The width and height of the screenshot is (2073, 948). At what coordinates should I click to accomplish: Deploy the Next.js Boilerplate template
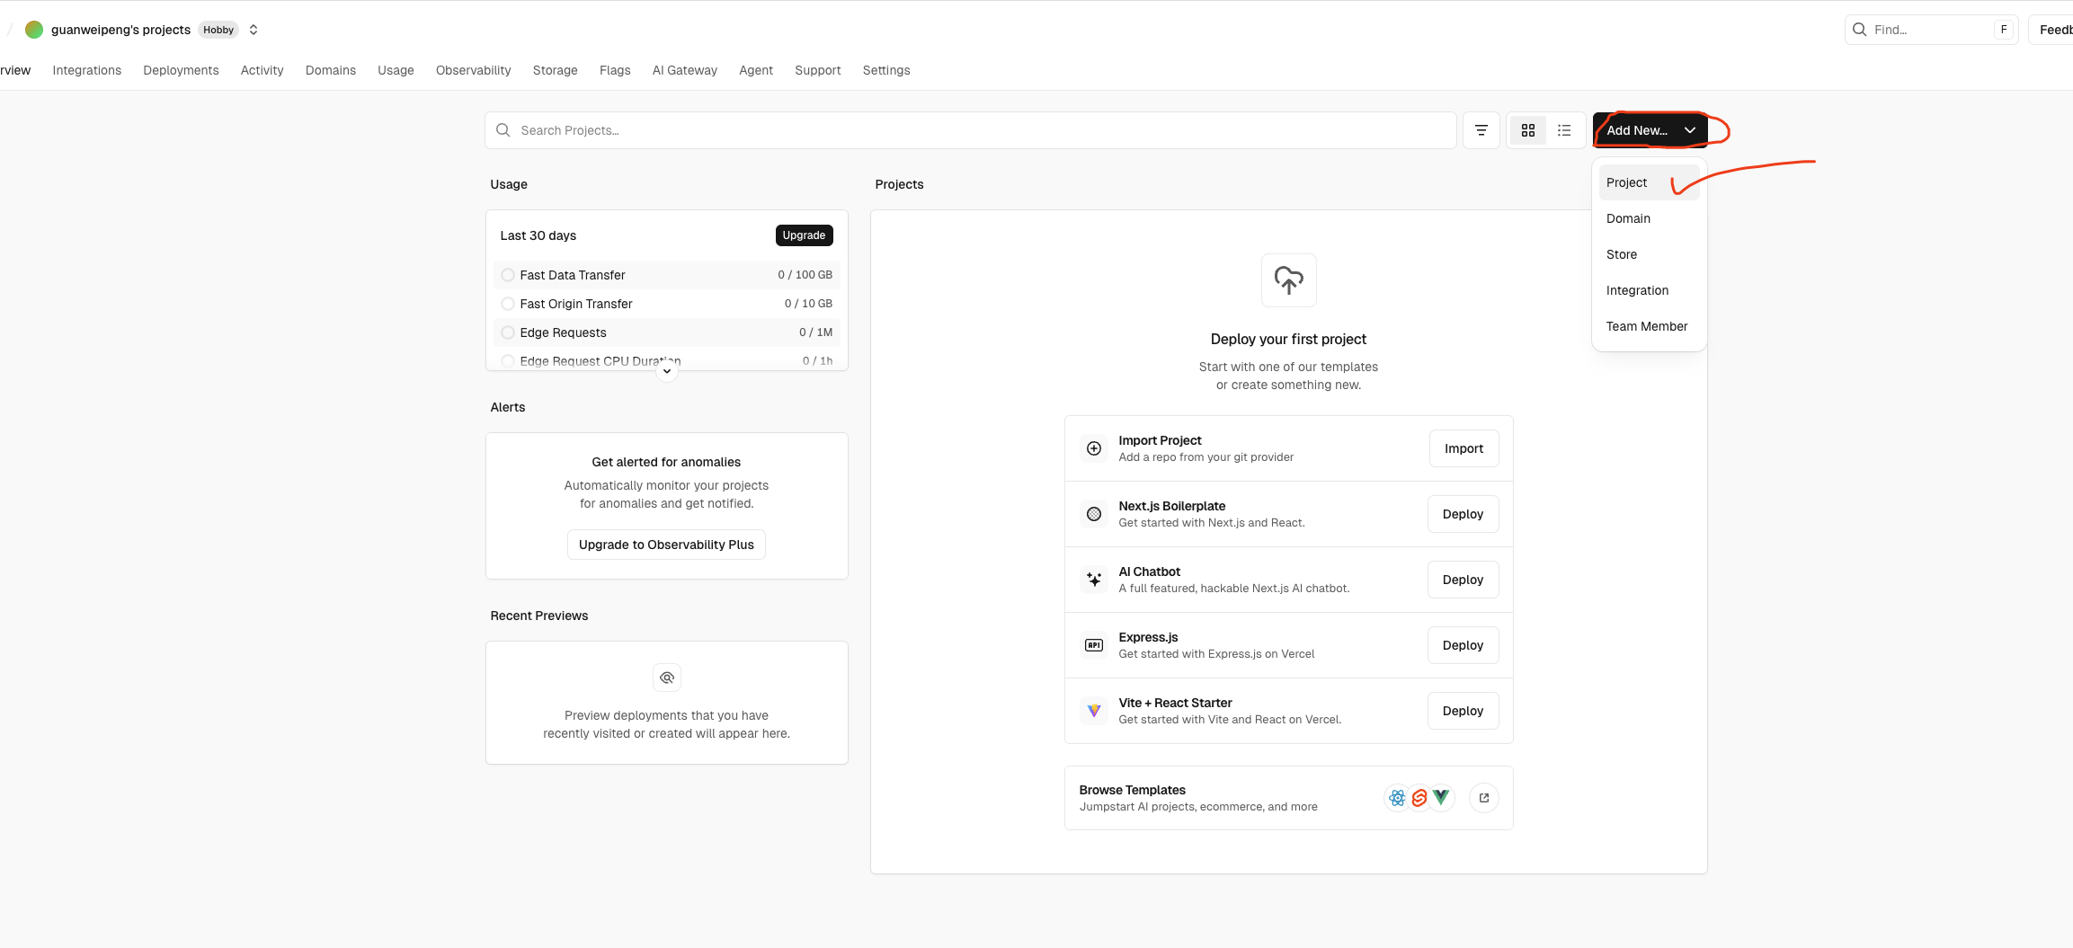click(1463, 514)
